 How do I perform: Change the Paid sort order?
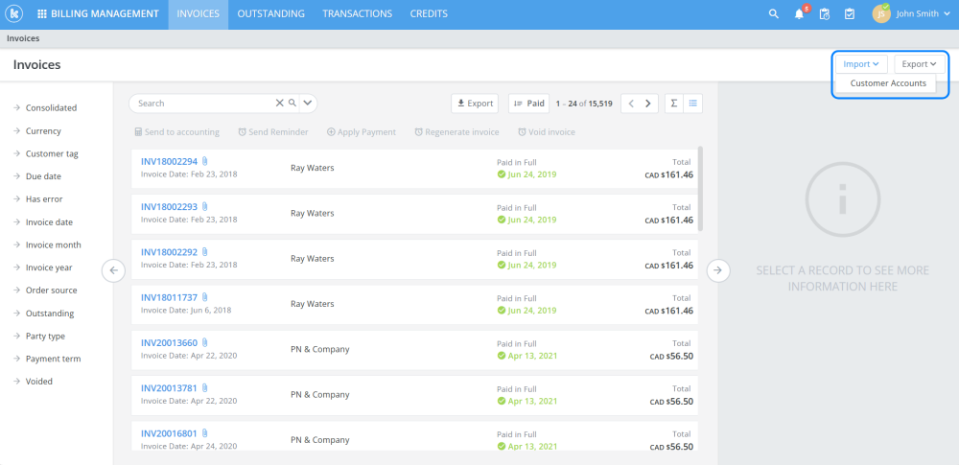tap(528, 104)
